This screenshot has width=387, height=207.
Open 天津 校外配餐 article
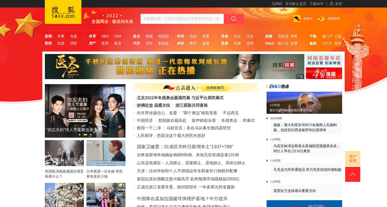pyautogui.click(x=187, y=171)
